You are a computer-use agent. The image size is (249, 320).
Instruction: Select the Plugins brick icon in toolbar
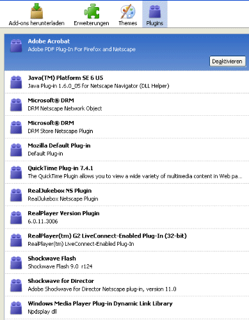(155, 12)
